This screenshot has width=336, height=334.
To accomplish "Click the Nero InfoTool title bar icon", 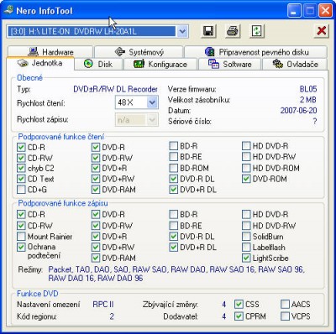I will (8, 11).
